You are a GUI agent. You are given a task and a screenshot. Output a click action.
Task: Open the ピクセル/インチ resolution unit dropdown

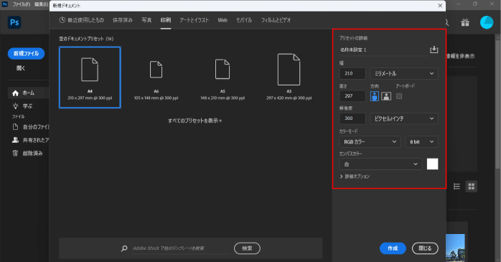[404, 118]
